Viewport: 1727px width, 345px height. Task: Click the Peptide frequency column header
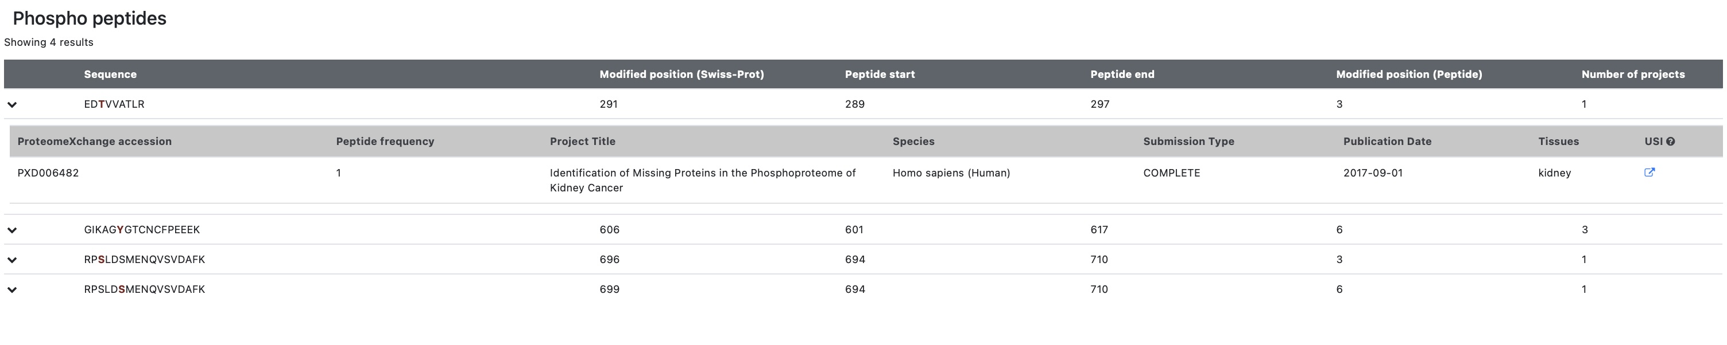[385, 142]
